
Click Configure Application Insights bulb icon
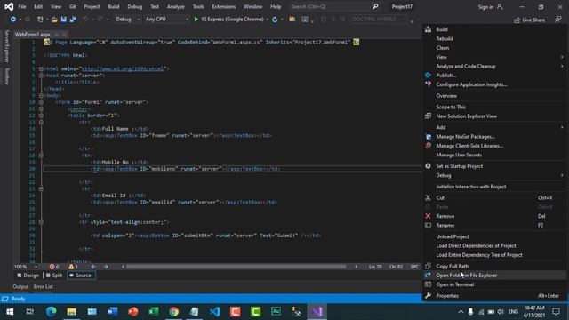point(429,84)
